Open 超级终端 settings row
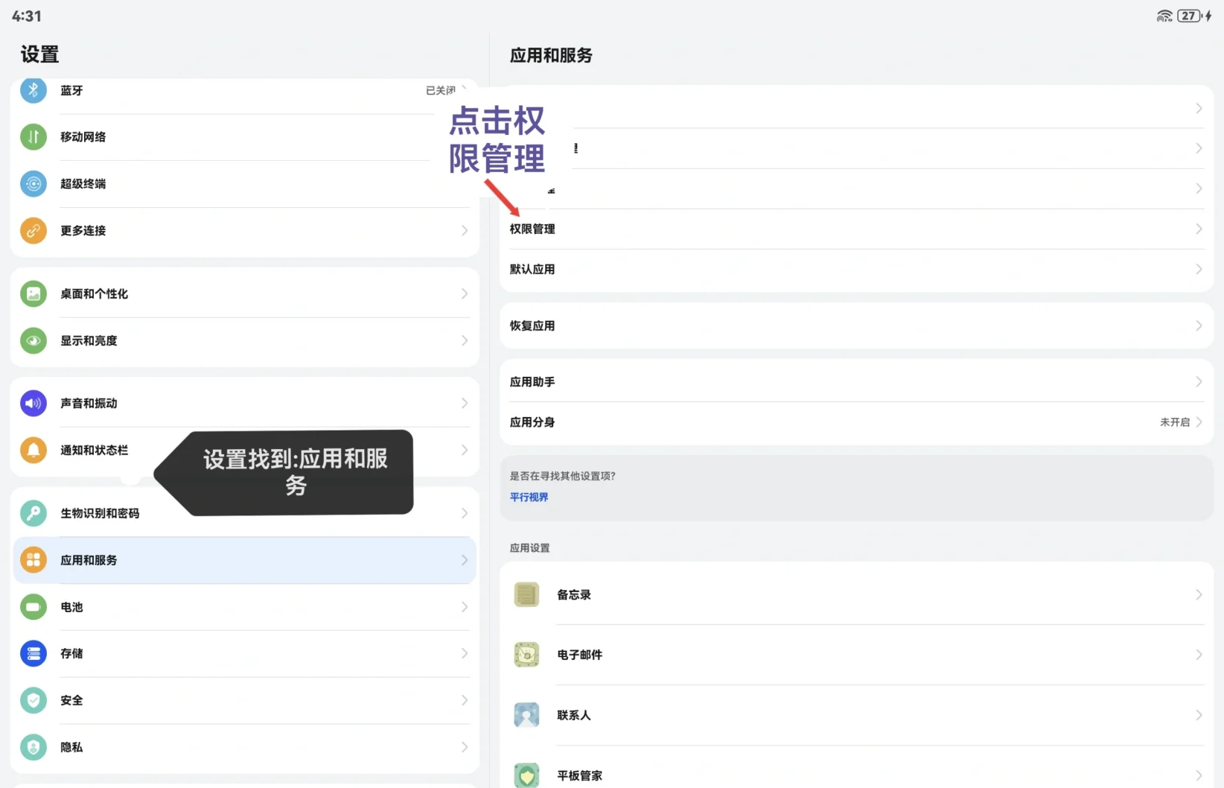Screen dimensions: 1224x788 244,184
